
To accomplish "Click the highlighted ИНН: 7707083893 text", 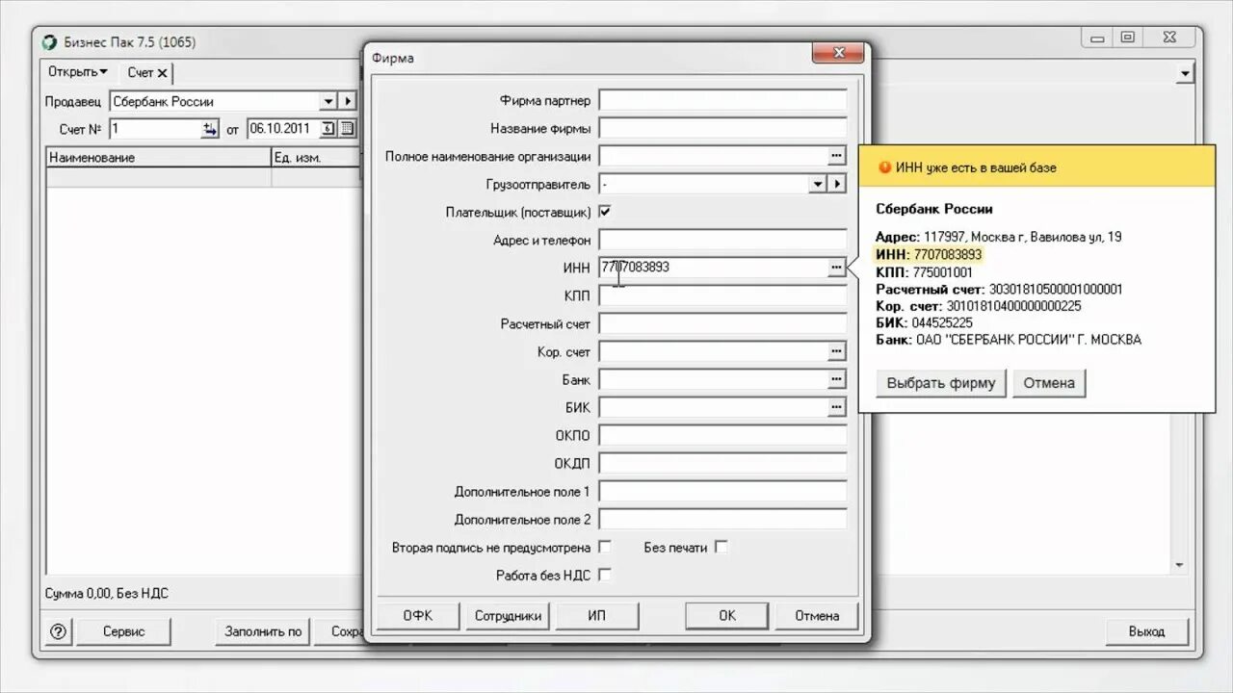I will coord(929,254).
